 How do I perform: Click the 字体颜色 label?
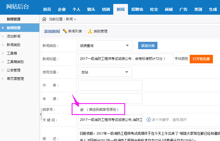(181, 59)
